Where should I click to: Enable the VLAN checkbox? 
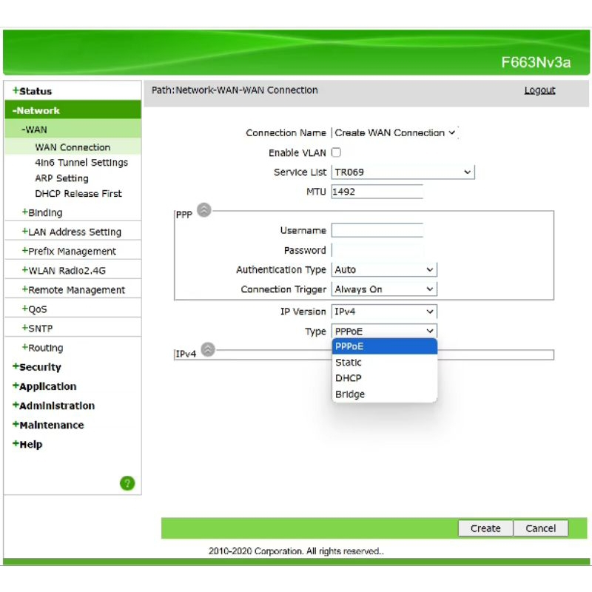336,152
